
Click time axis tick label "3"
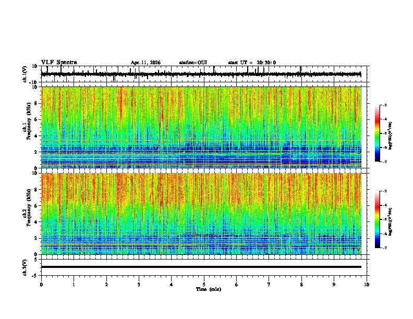point(139,285)
